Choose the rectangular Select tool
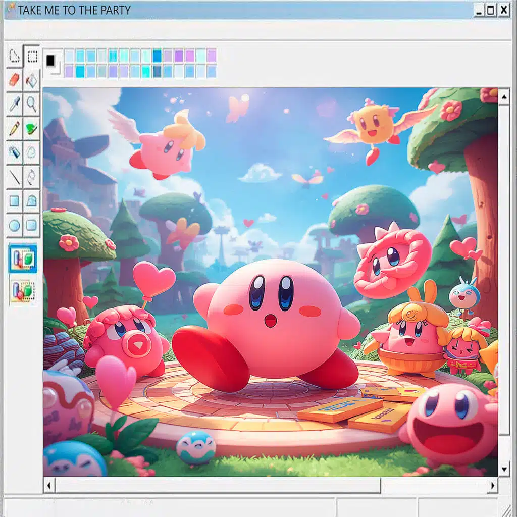Viewport: 517px width, 517px height. coord(32,57)
